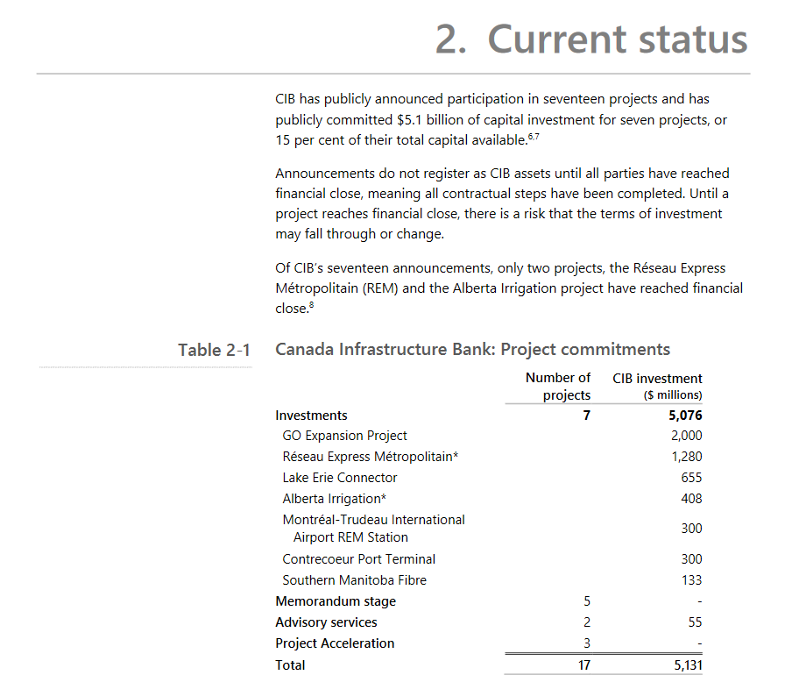
Task: Select the 'Lake Erie Connector' row
Action: point(340,478)
